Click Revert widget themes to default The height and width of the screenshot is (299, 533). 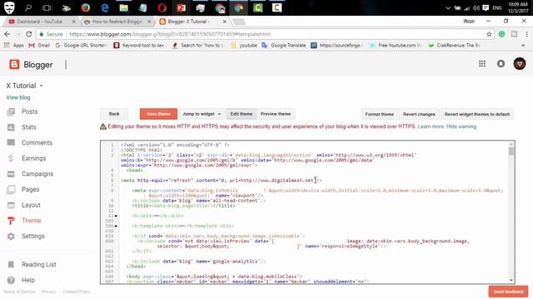coord(477,115)
